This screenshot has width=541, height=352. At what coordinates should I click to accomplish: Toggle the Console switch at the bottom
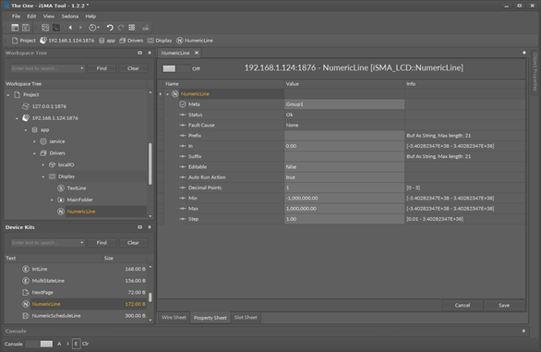(39, 344)
